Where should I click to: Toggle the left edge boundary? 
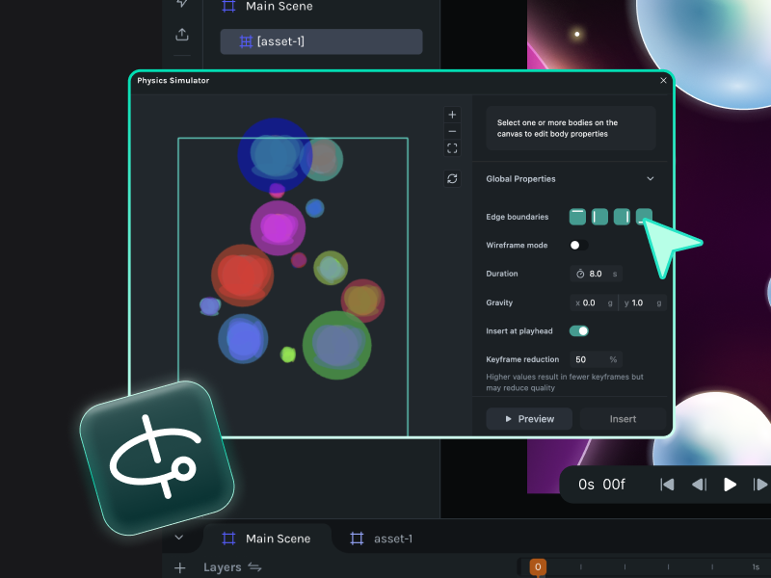(599, 217)
